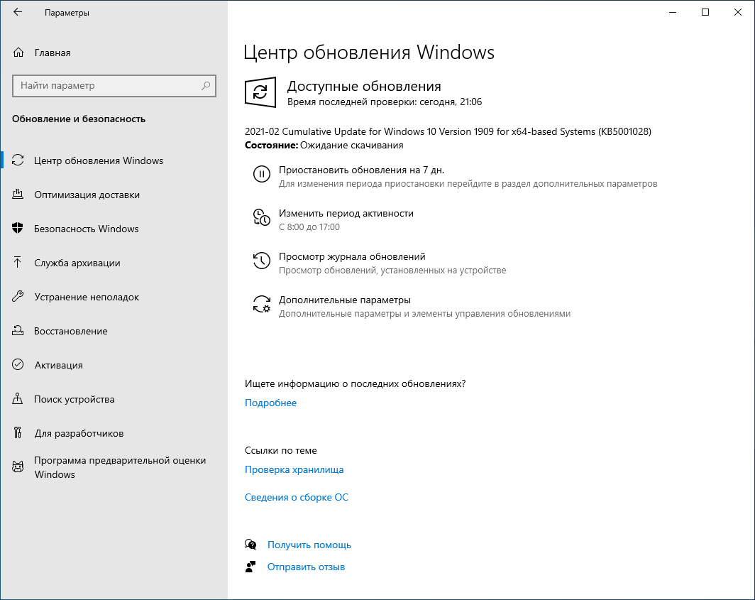755x600 pixels.
Task: Click clock icon for Изменить период активности
Action: pos(262,217)
